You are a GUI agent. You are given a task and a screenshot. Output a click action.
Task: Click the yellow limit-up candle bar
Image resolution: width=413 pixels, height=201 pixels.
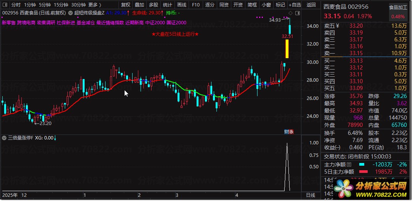[287, 49]
